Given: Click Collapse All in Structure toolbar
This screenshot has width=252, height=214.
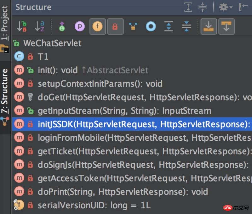Looking at the screenshot, I should (x=186, y=26).
